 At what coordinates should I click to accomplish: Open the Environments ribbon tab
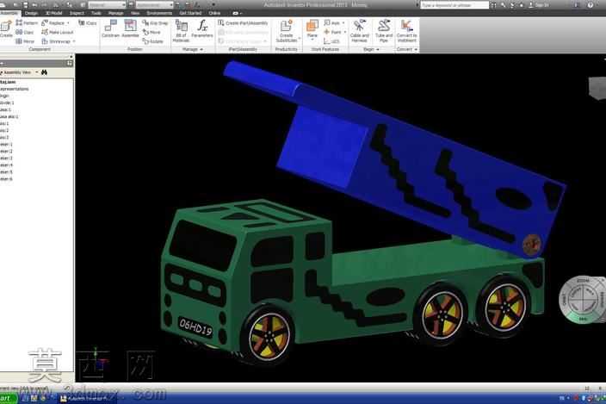[x=159, y=13]
